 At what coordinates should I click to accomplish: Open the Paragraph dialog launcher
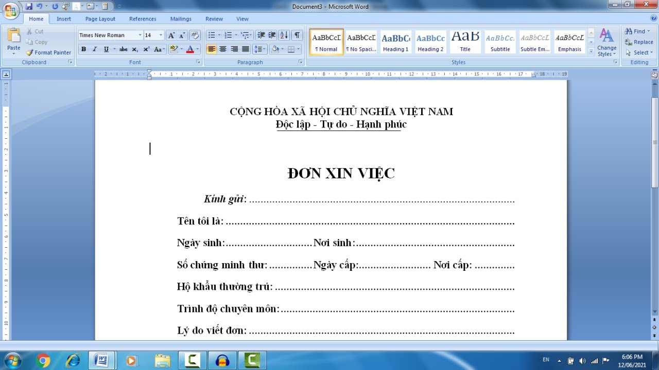[x=300, y=62]
